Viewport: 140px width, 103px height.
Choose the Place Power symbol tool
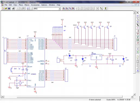click(x=138, y=34)
